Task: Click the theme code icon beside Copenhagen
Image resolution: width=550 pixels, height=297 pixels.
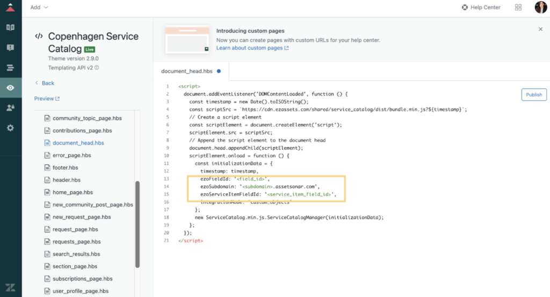Action: point(39,36)
